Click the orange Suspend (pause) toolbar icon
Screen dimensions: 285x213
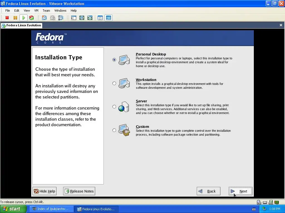click(15, 18)
